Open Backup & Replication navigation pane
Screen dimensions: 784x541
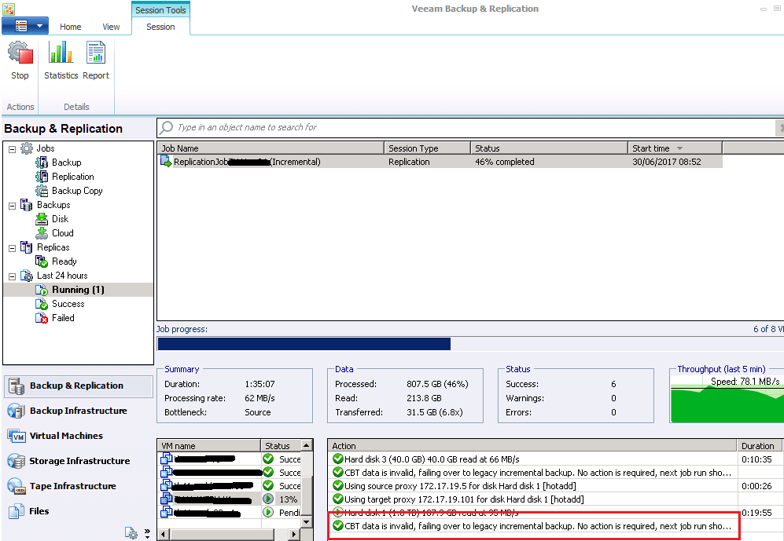tap(79, 386)
